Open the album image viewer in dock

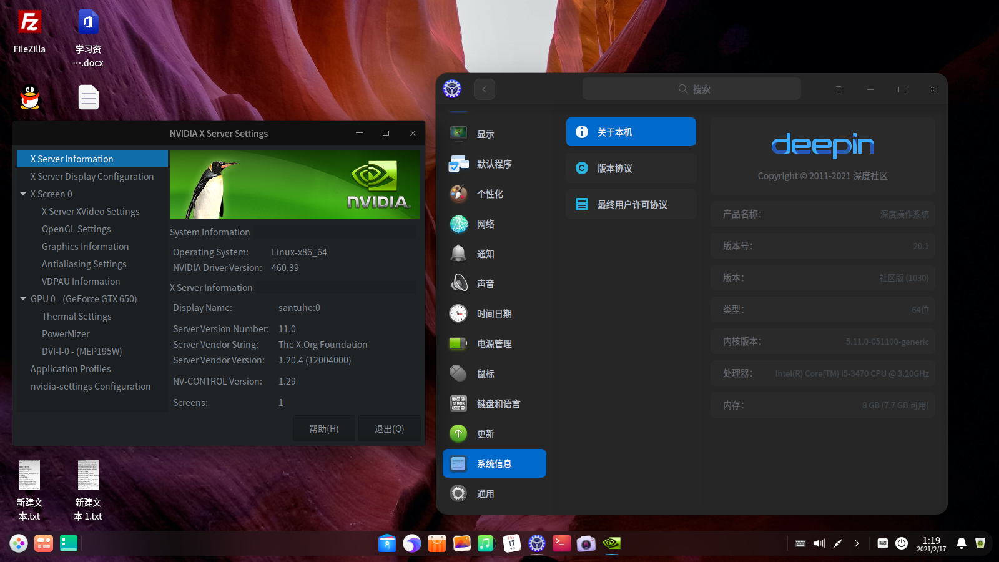(462, 543)
